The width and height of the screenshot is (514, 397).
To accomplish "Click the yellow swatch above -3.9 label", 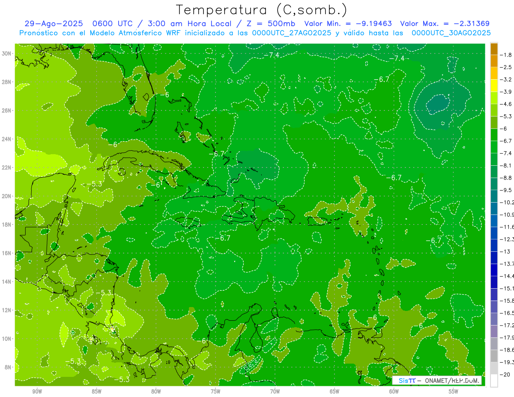I will 494,86.
